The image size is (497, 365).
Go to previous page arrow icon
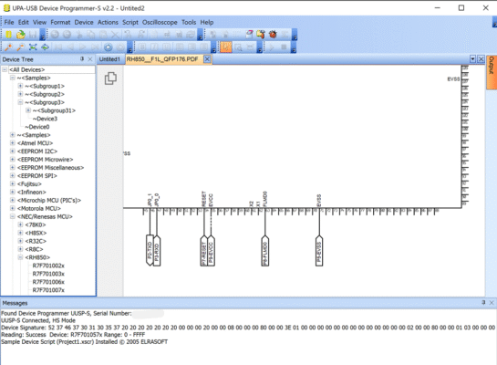click(x=70, y=47)
